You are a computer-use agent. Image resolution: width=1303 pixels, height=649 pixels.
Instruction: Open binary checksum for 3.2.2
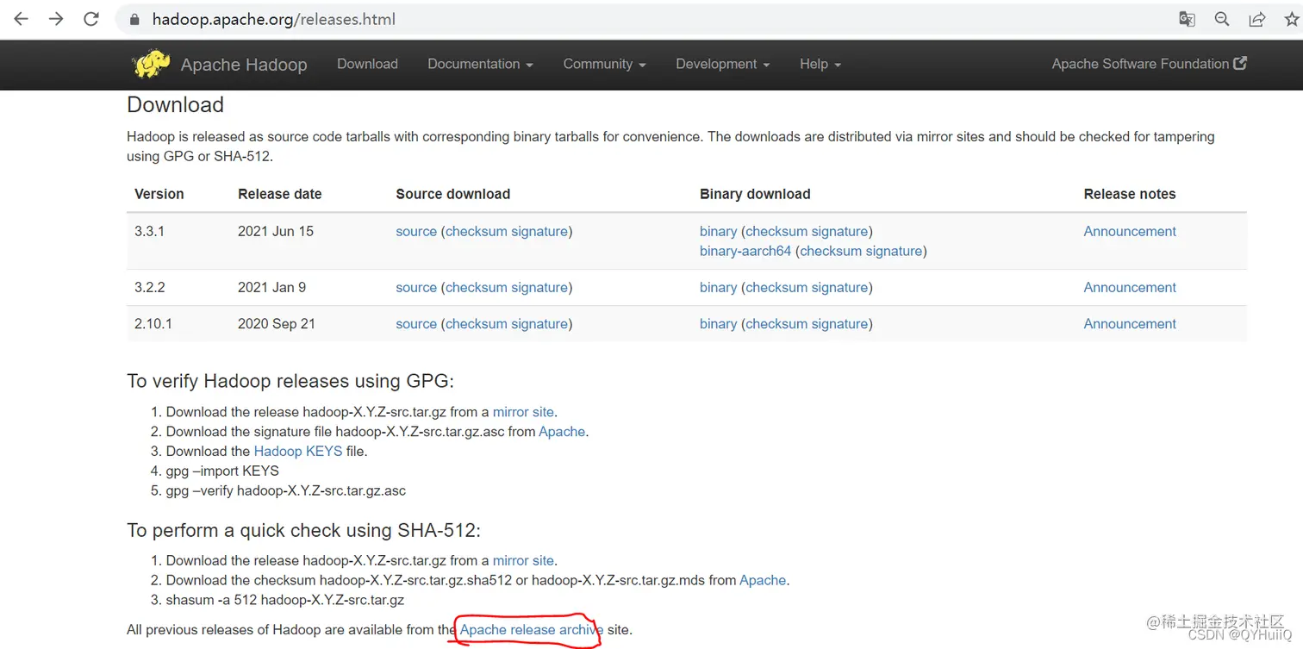(776, 287)
